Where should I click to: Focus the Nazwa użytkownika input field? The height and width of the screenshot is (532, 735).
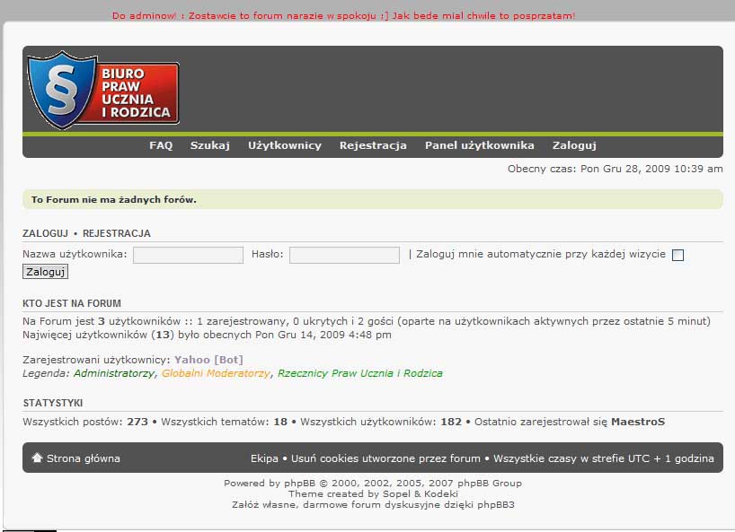click(x=188, y=255)
